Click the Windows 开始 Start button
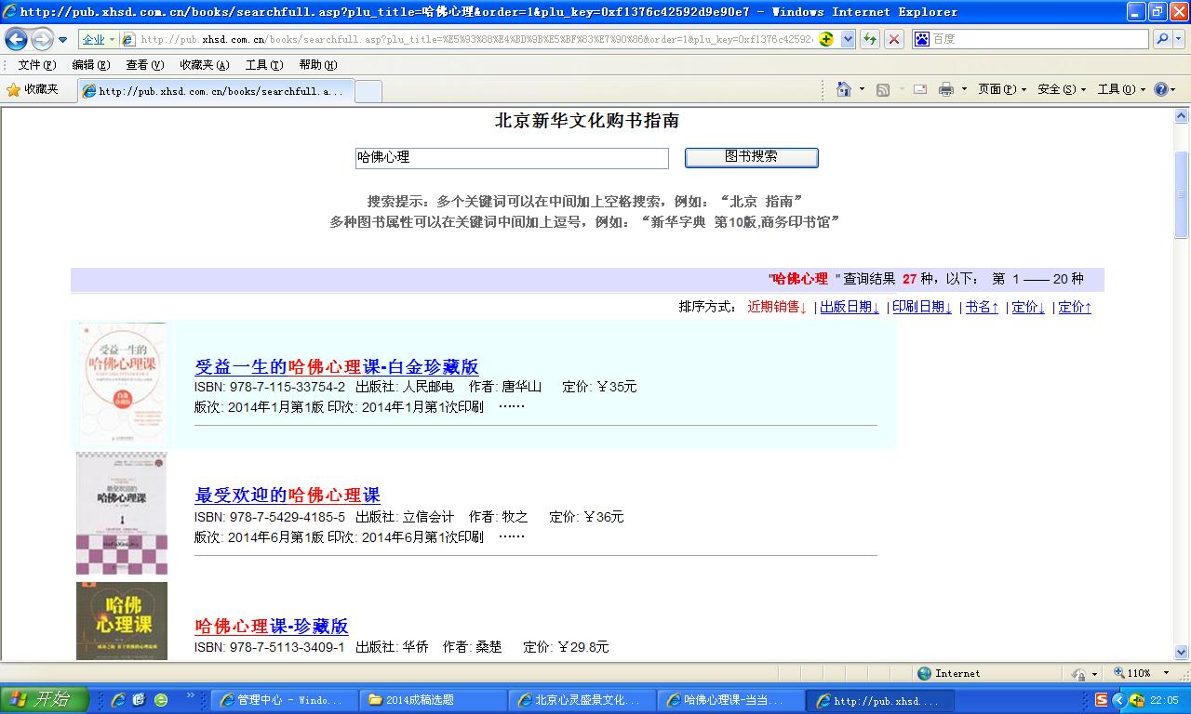This screenshot has width=1191, height=714. tap(45, 700)
